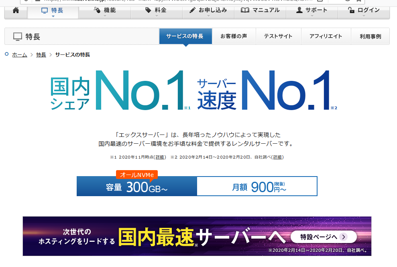The image size is (397, 267).
Task: Open the サポート navigation menu
Action: (x=312, y=12)
